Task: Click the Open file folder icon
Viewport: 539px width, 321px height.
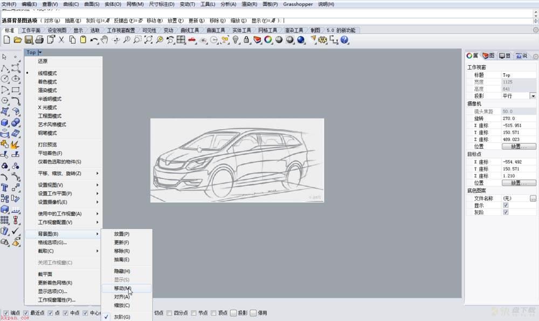Action: point(18,40)
